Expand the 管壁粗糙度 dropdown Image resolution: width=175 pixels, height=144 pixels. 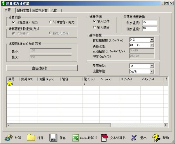pos(152,40)
